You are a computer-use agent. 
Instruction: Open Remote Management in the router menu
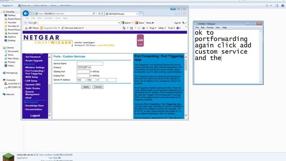[32, 93]
